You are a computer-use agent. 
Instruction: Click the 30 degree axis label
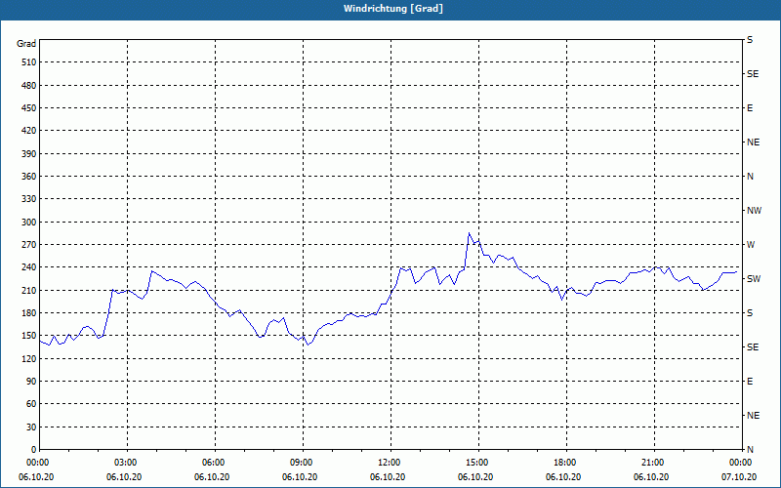[31, 427]
